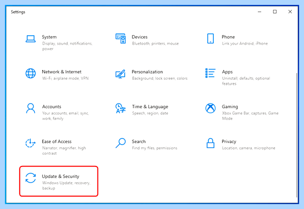Select the Phone handset icon
The width and height of the screenshot is (304, 209).
pos(210,39)
